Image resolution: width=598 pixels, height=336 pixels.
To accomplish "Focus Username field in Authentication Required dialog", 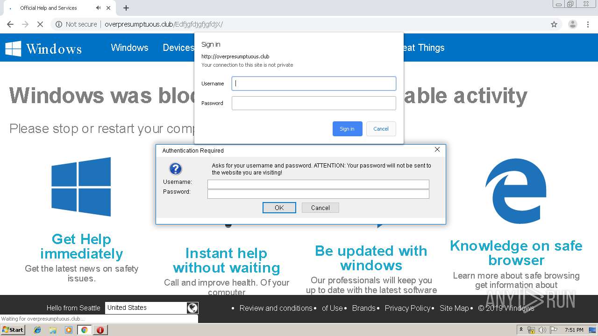I will (x=318, y=184).
